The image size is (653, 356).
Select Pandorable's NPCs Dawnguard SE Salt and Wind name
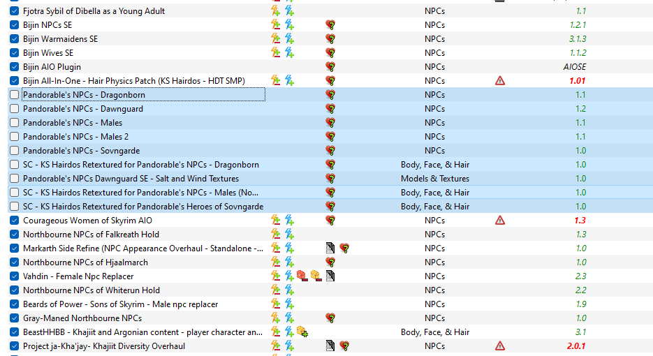point(131,178)
